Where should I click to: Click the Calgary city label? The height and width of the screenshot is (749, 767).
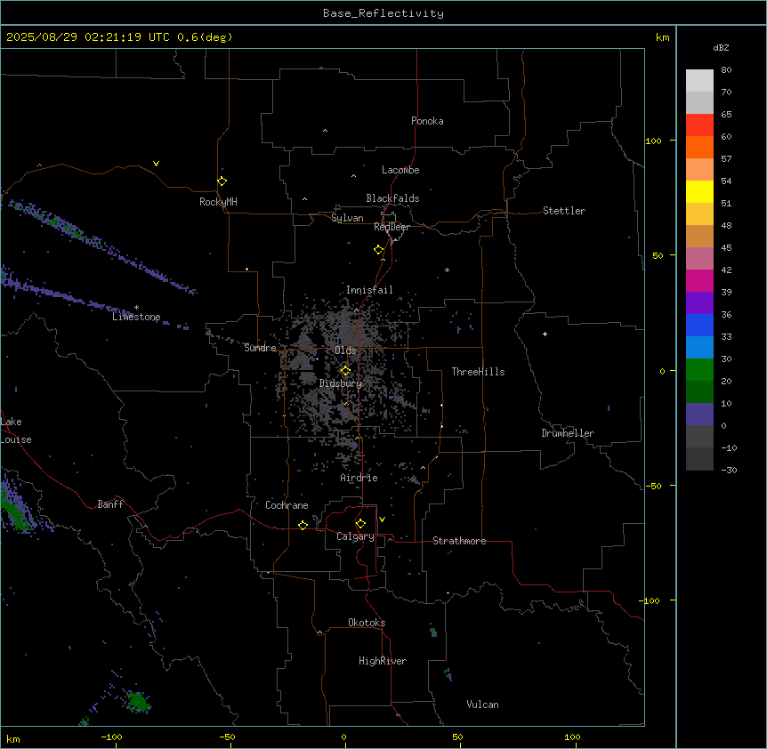(x=355, y=536)
